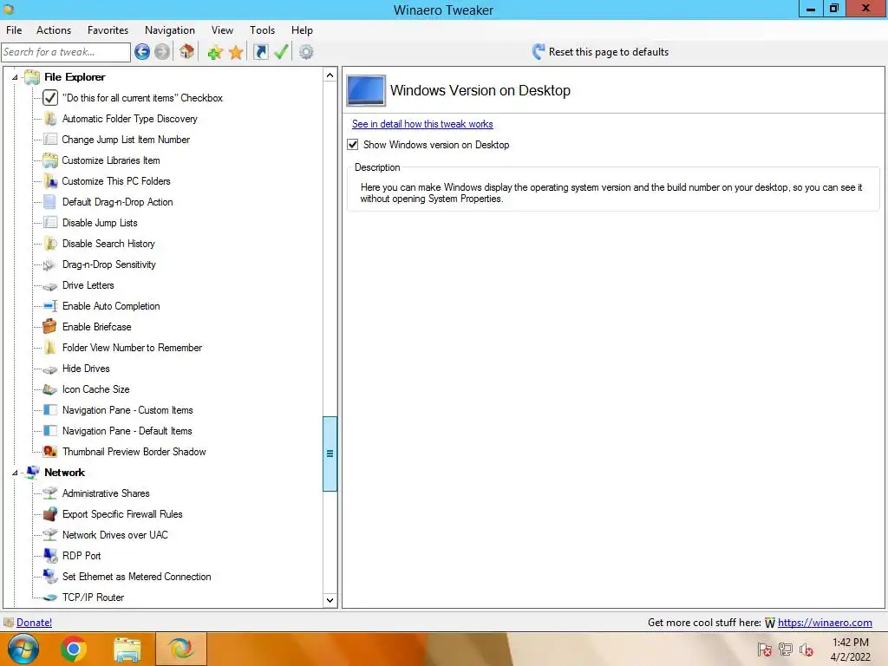Click the Drag-n-Drop Sensitivity icon

[x=50, y=264]
